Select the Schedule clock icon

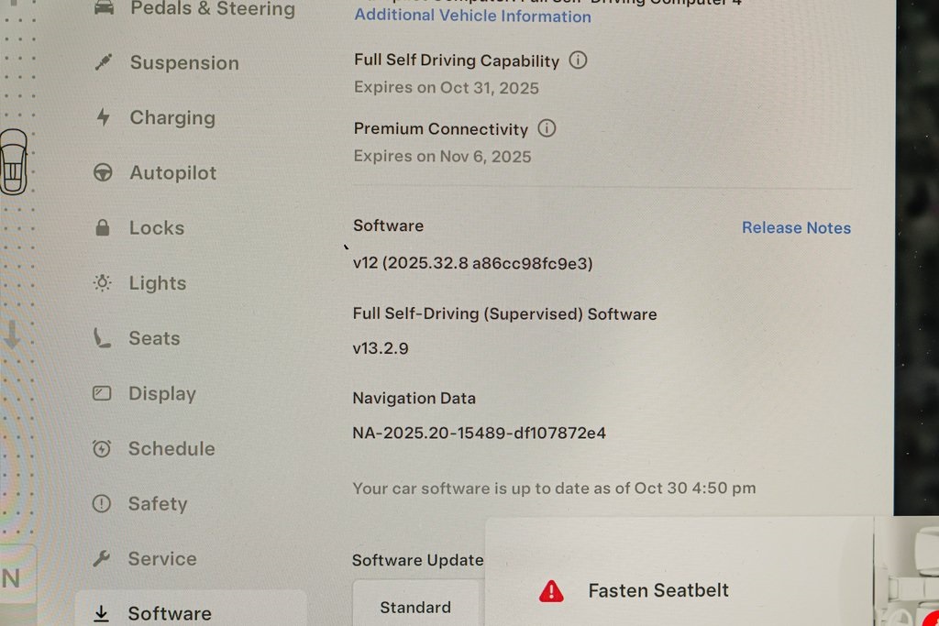(101, 448)
